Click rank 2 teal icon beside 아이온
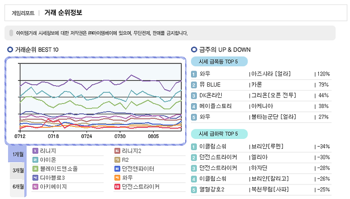The image size is (350, 199). coord(35,160)
